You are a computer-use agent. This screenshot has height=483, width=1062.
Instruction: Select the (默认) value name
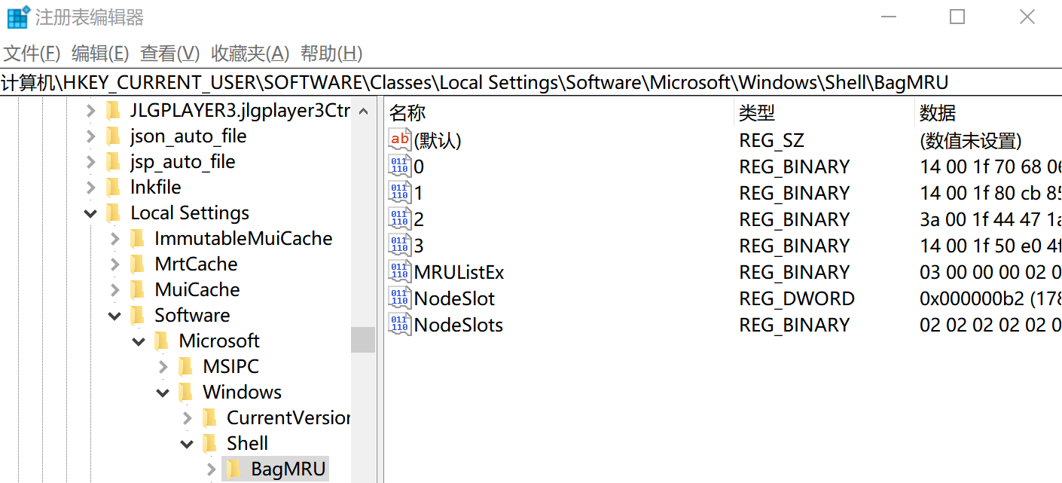pyautogui.click(x=438, y=140)
